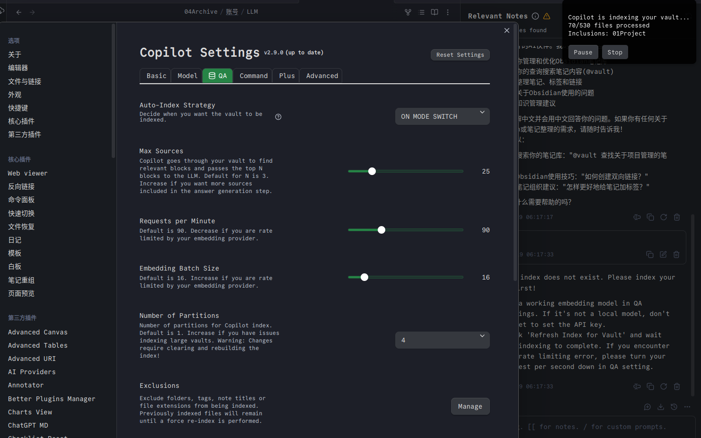Open the Auto-Index Strategy dropdown

(x=442, y=116)
